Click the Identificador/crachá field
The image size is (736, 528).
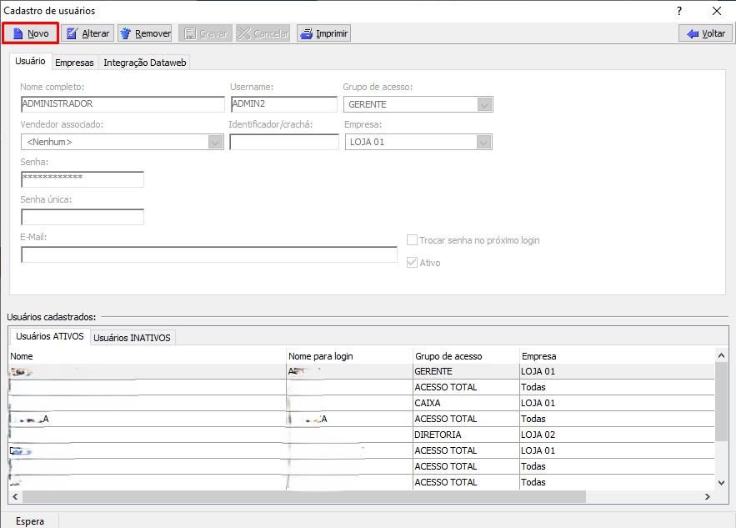point(284,142)
